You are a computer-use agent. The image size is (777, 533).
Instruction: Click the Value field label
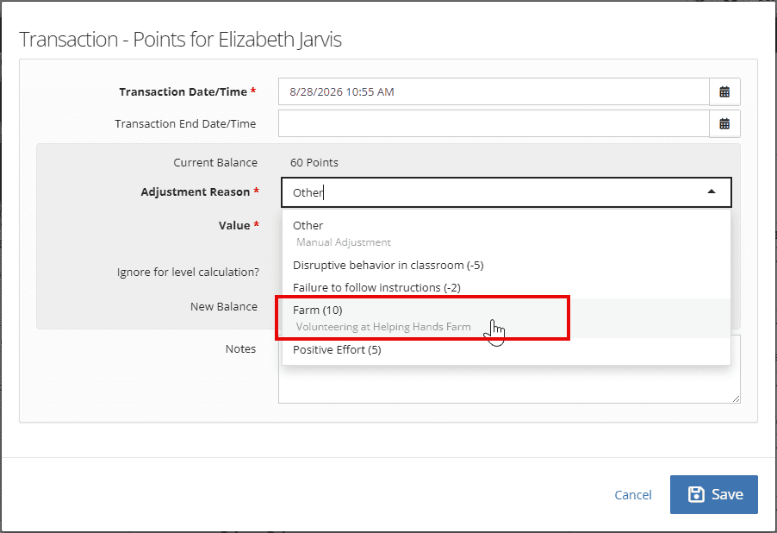click(x=234, y=225)
